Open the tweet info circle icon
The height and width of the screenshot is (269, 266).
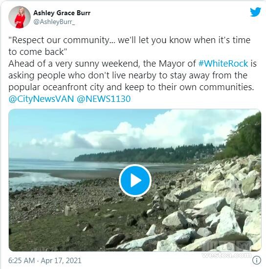pos(256,260)
